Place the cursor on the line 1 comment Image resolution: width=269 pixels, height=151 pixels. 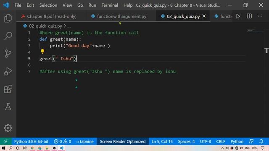point(89,33)
